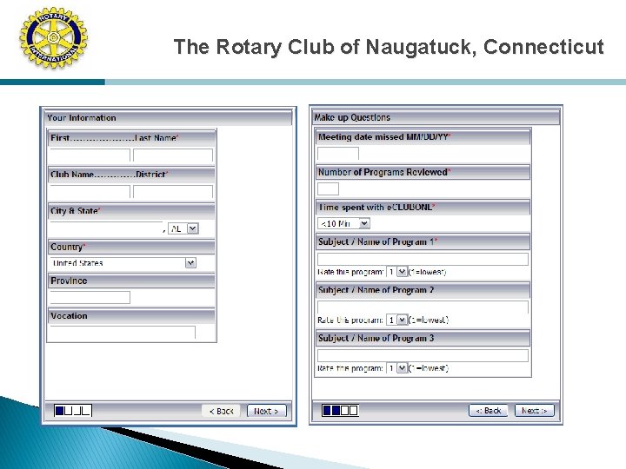Click the Subject / Name of Program 3 field

coord(423,355)
